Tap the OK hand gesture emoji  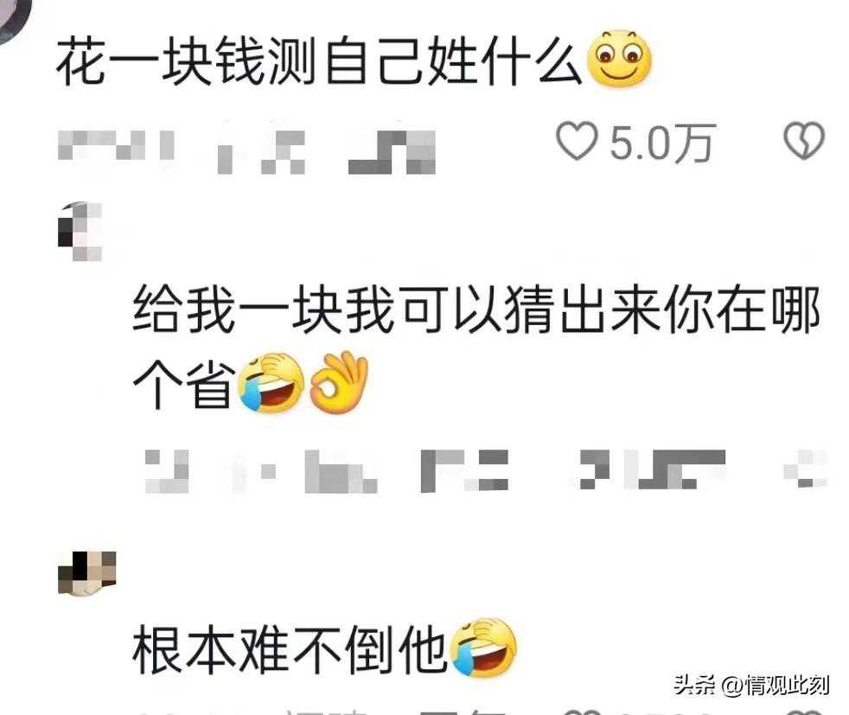pyautogui.click(x=340, y=383)
